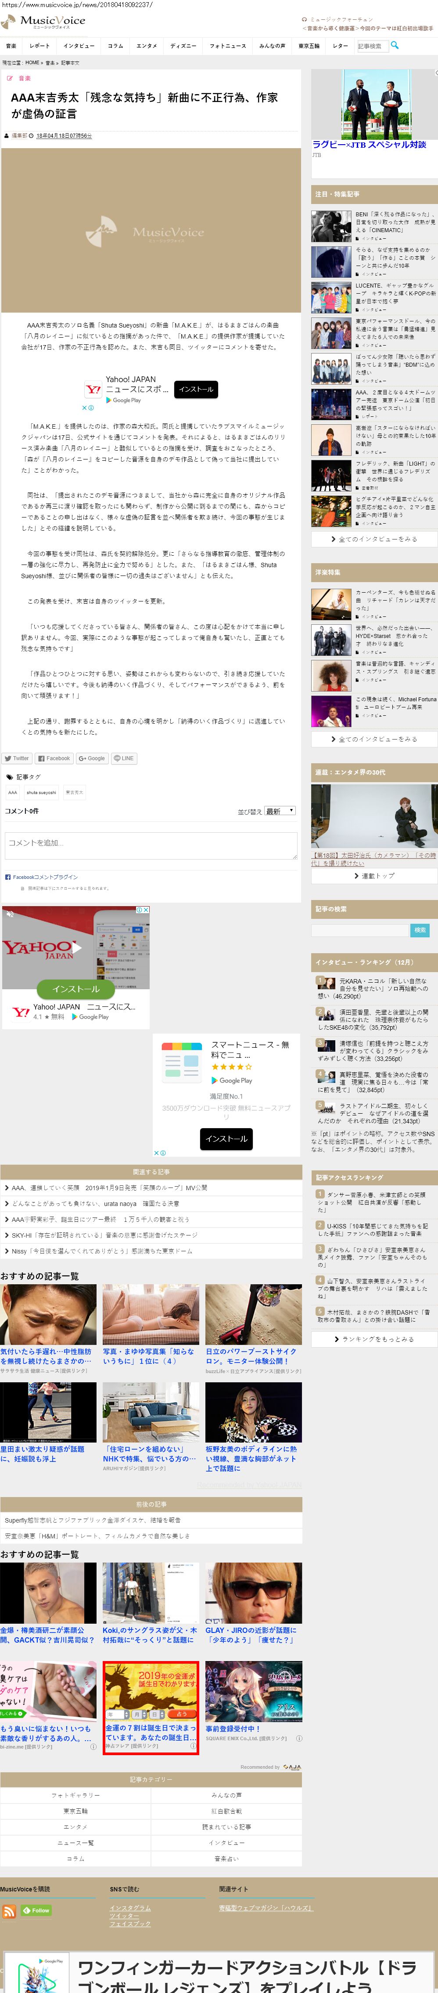Close the Yahoo JAPAN video ad
438x1993 pixels.
coord(146,910)
